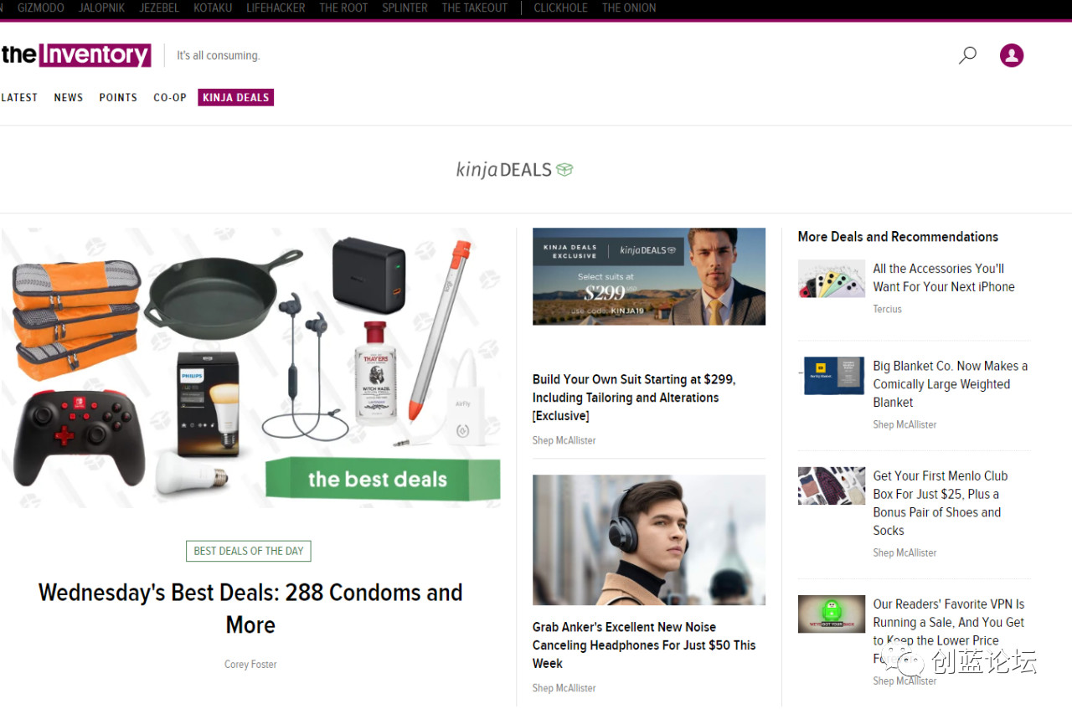Click the Best Deals of the Day tag
This screenshot has width=1072, height=709.
[249, 551]
